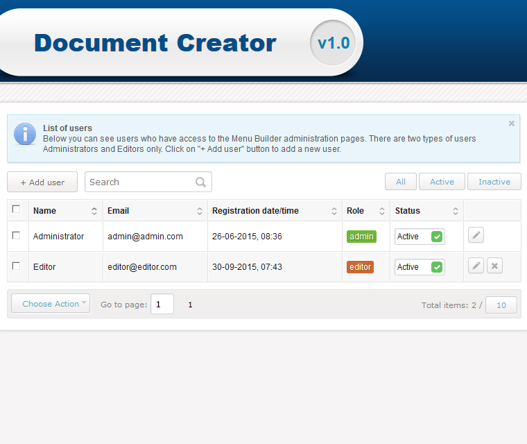Close the List of users info box
This screenshot has height=444, width=527.
512,123
